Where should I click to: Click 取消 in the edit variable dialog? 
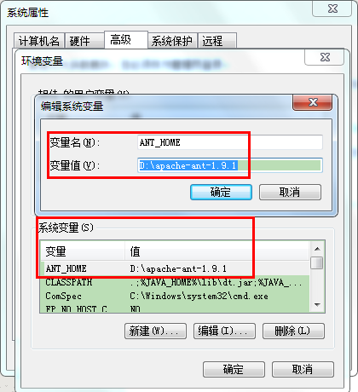click(290, 193)
